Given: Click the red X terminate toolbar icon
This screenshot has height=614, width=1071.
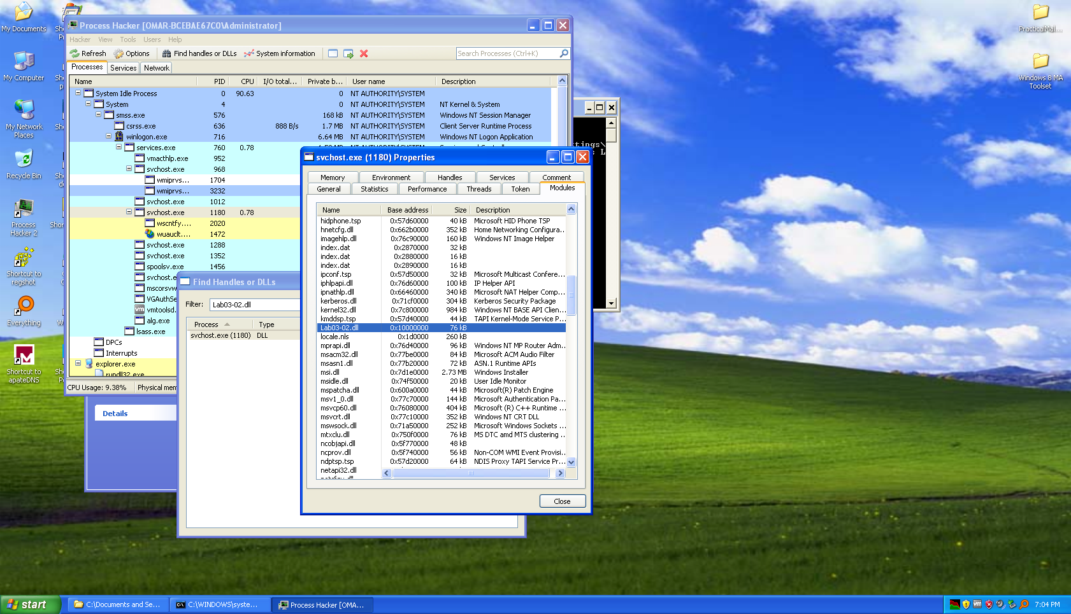Looking at the screenshot, I should tap(364, 54).
